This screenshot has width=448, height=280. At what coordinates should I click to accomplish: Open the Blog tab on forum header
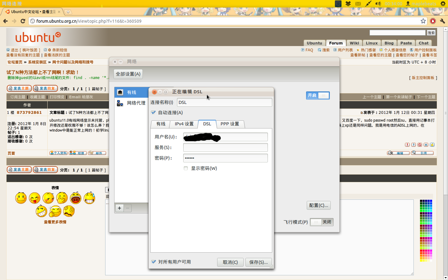(389, 43)
